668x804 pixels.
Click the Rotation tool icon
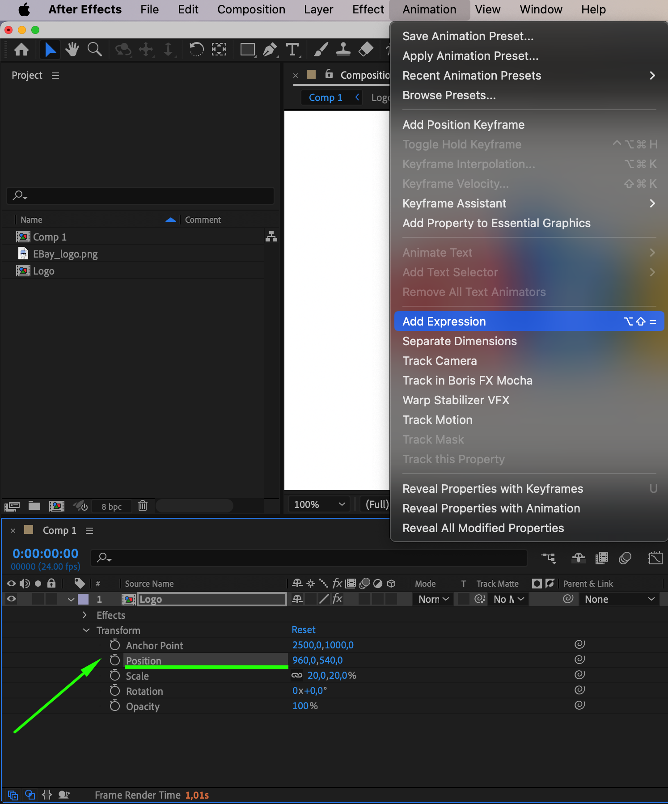pos(196,49)
